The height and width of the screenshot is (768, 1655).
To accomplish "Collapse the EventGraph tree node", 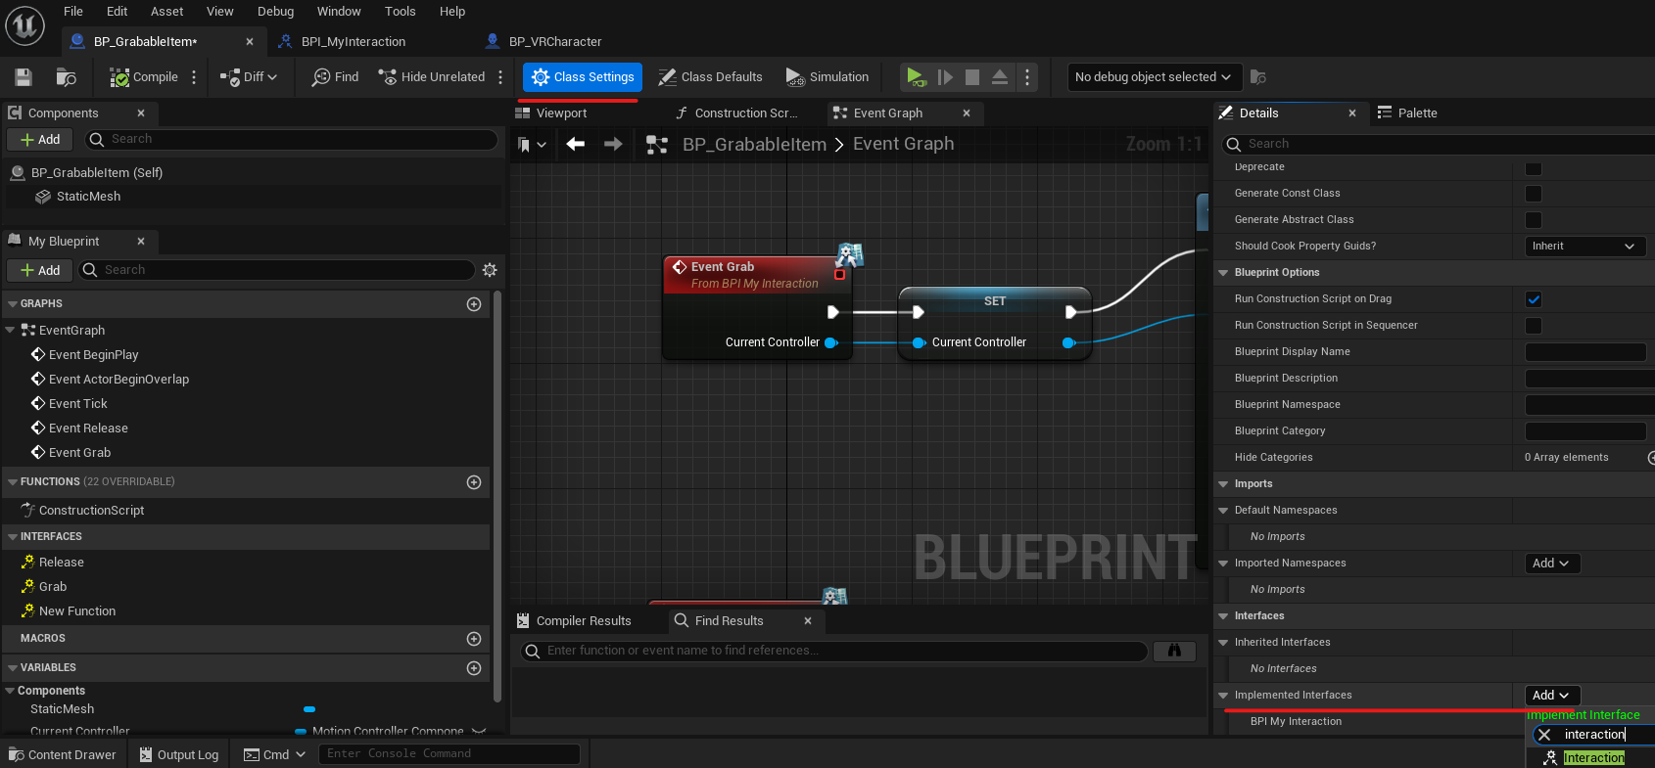I will (x=11, y=331).
